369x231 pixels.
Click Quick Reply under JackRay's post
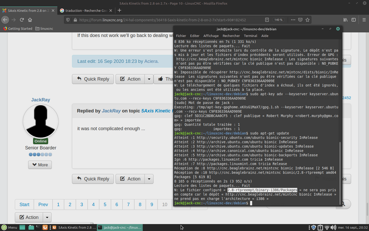(x=93, y=179)
